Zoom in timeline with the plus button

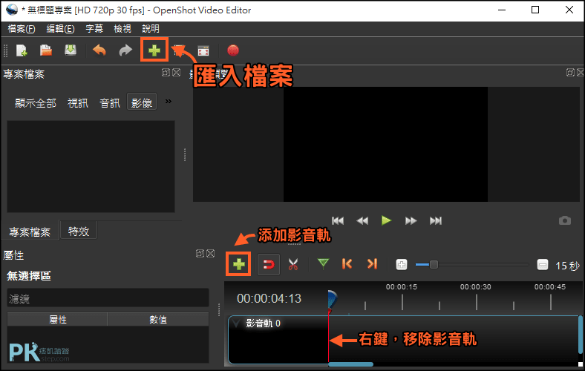click(x=402, y=265)
